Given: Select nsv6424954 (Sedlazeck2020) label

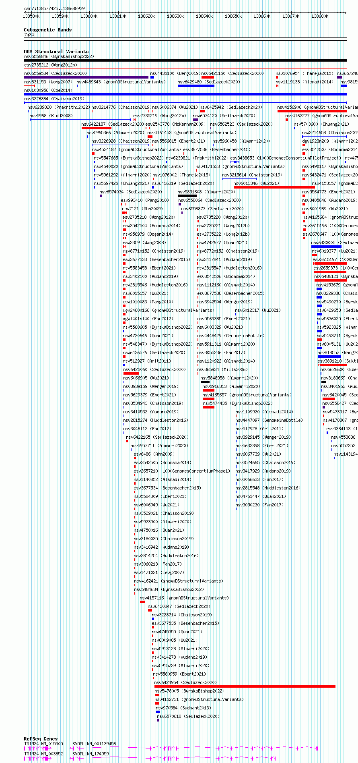Looking at the screenshot, I should 185,683.
